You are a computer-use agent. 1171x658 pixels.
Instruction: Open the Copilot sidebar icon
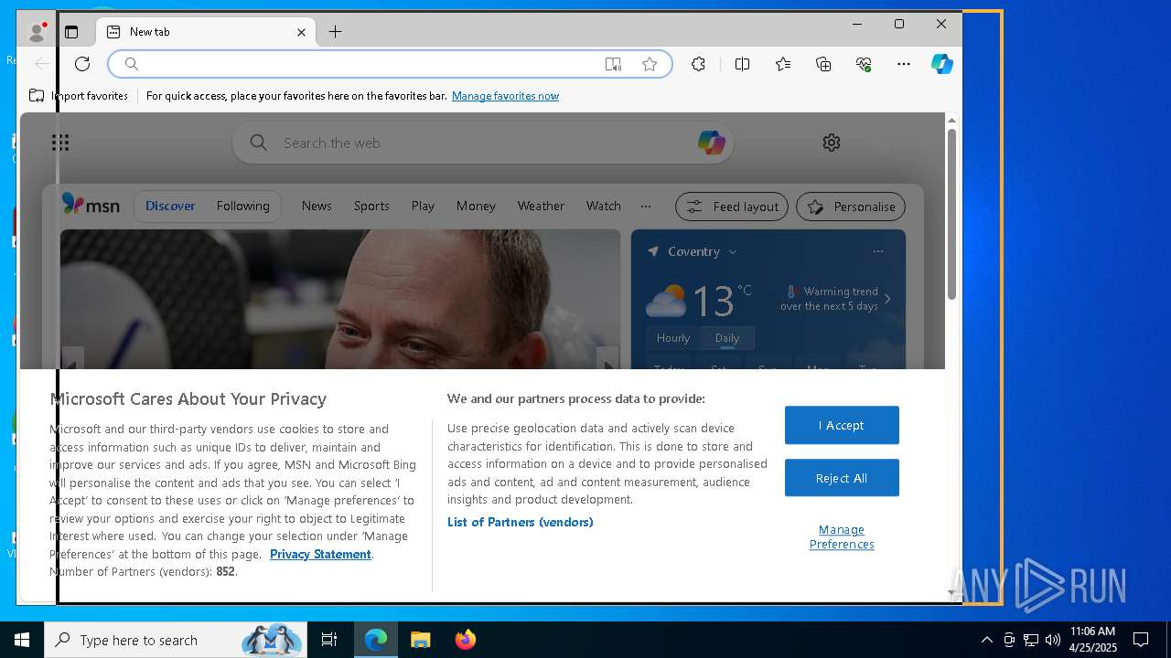(942, 64)
